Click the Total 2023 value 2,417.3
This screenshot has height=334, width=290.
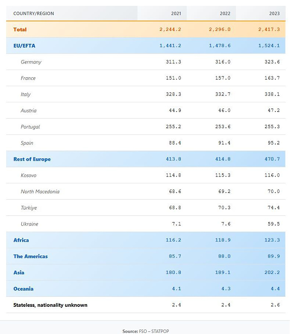(270, 30)
